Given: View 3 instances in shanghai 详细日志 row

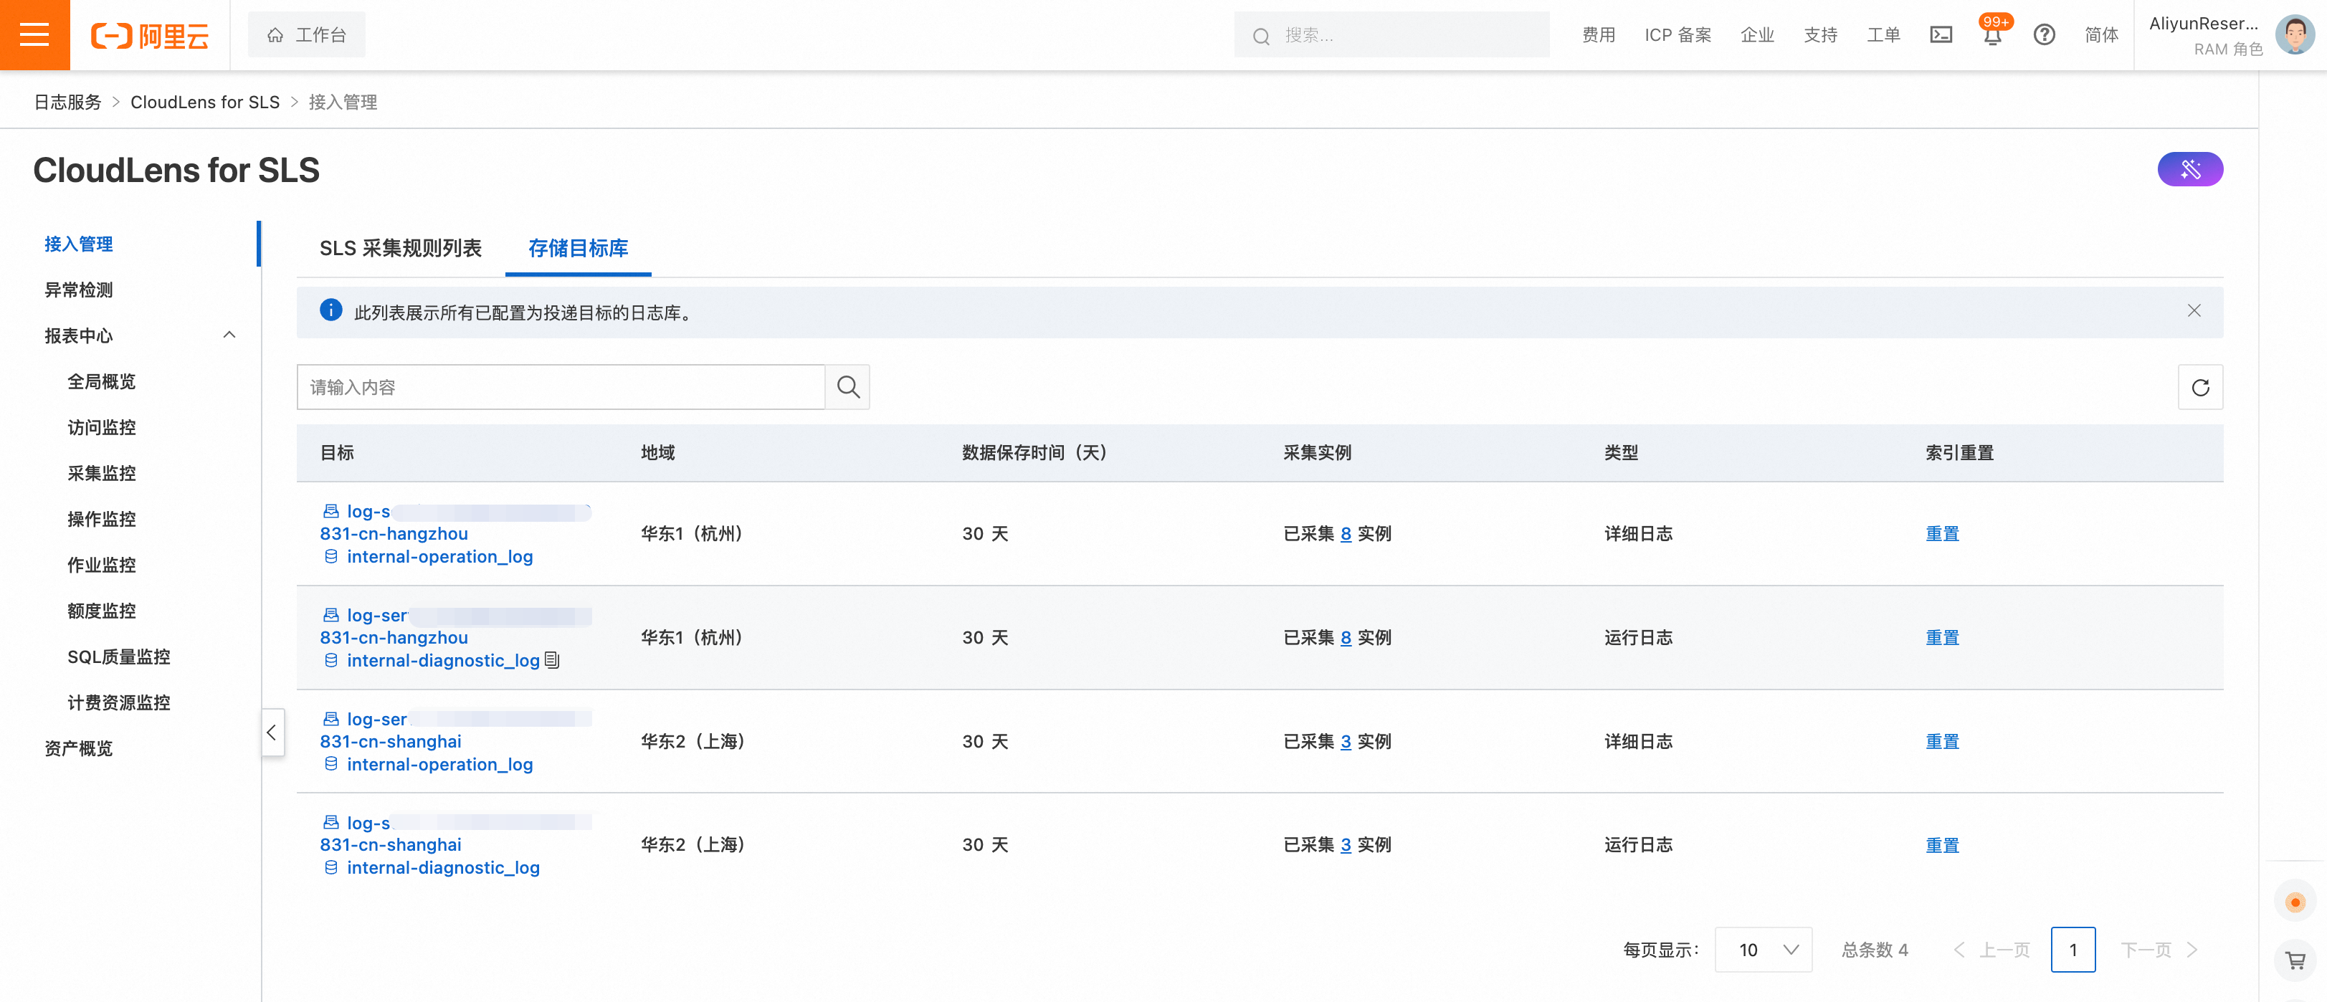Looking at the screenshot, I should 1346,742.
